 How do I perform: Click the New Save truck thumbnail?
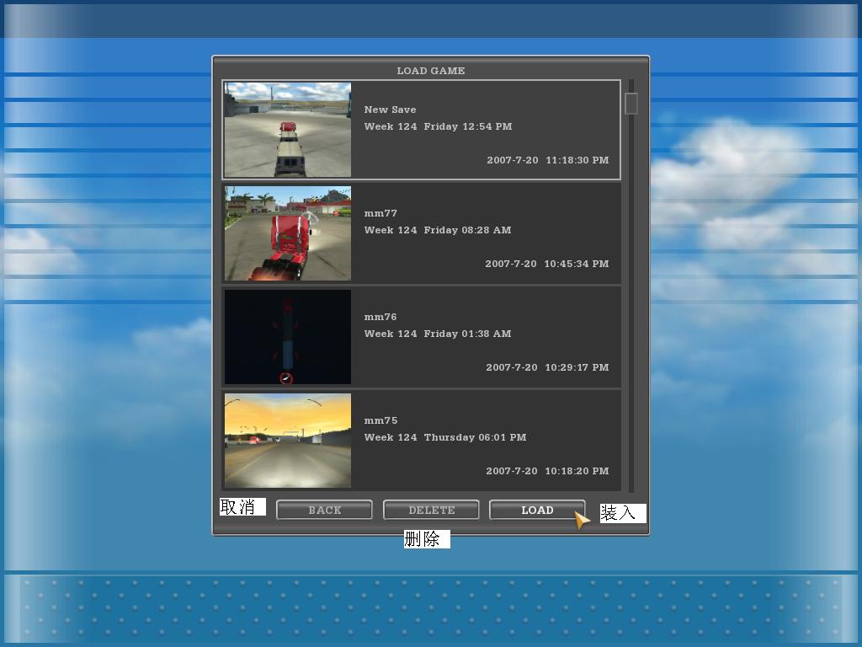(288, 129)
